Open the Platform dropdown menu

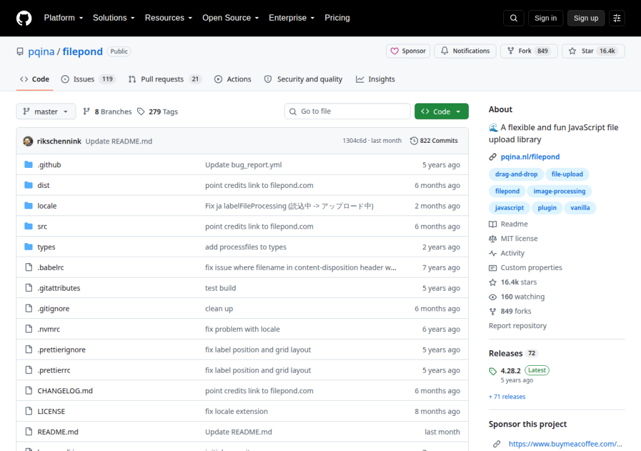(63, 18)
